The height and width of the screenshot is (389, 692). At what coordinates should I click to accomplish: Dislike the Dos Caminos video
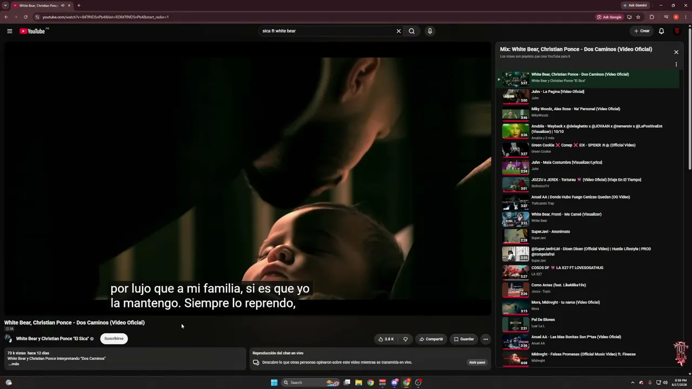pyautogui.click(x=405, y=339)
